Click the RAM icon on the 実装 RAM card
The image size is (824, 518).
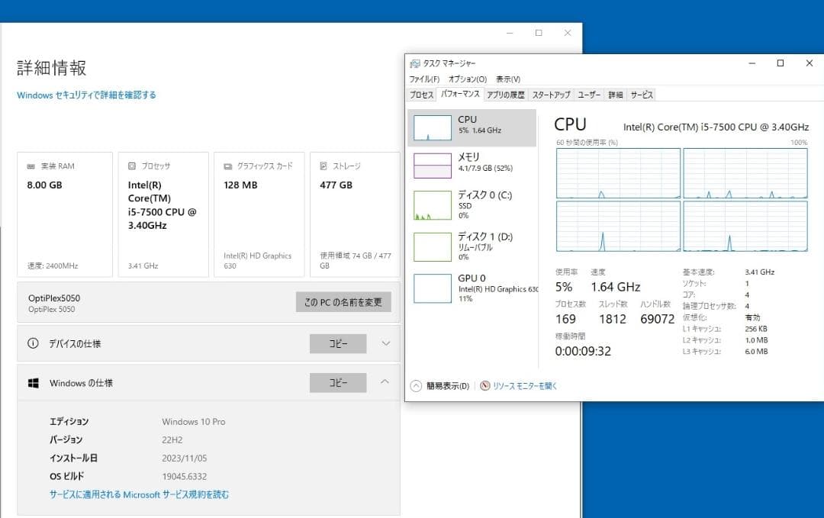pos(31,166)
